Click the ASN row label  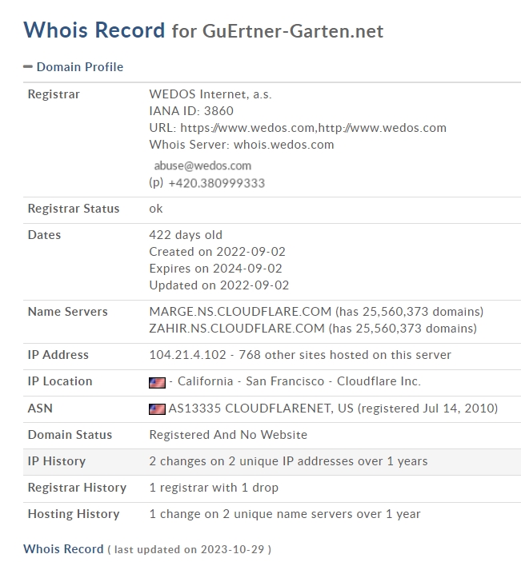click(x=40, y=409)
